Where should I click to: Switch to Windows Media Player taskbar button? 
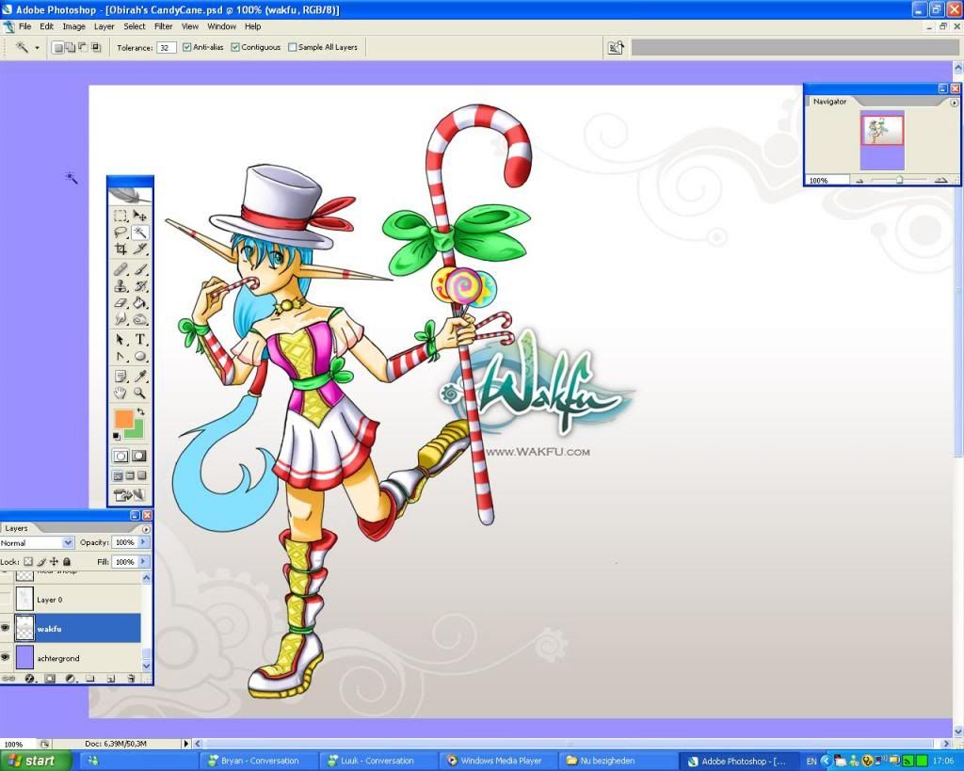click(x=500, y=761)
